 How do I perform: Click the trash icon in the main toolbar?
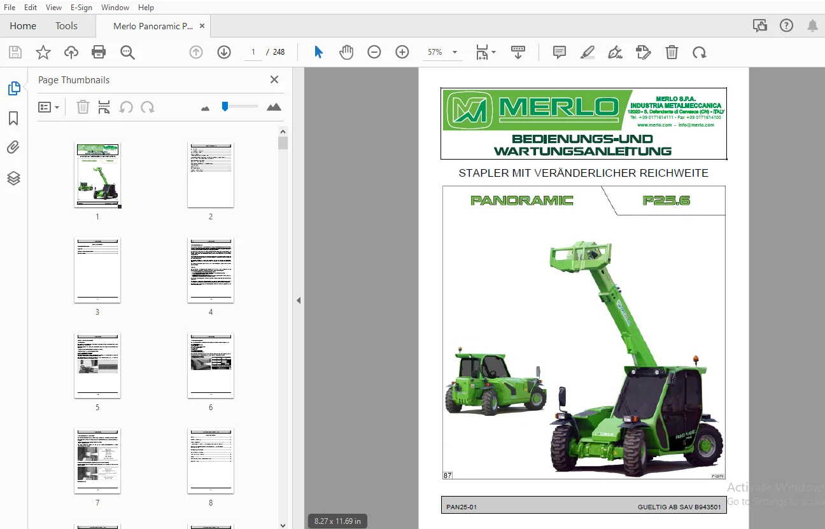point(672,52)
